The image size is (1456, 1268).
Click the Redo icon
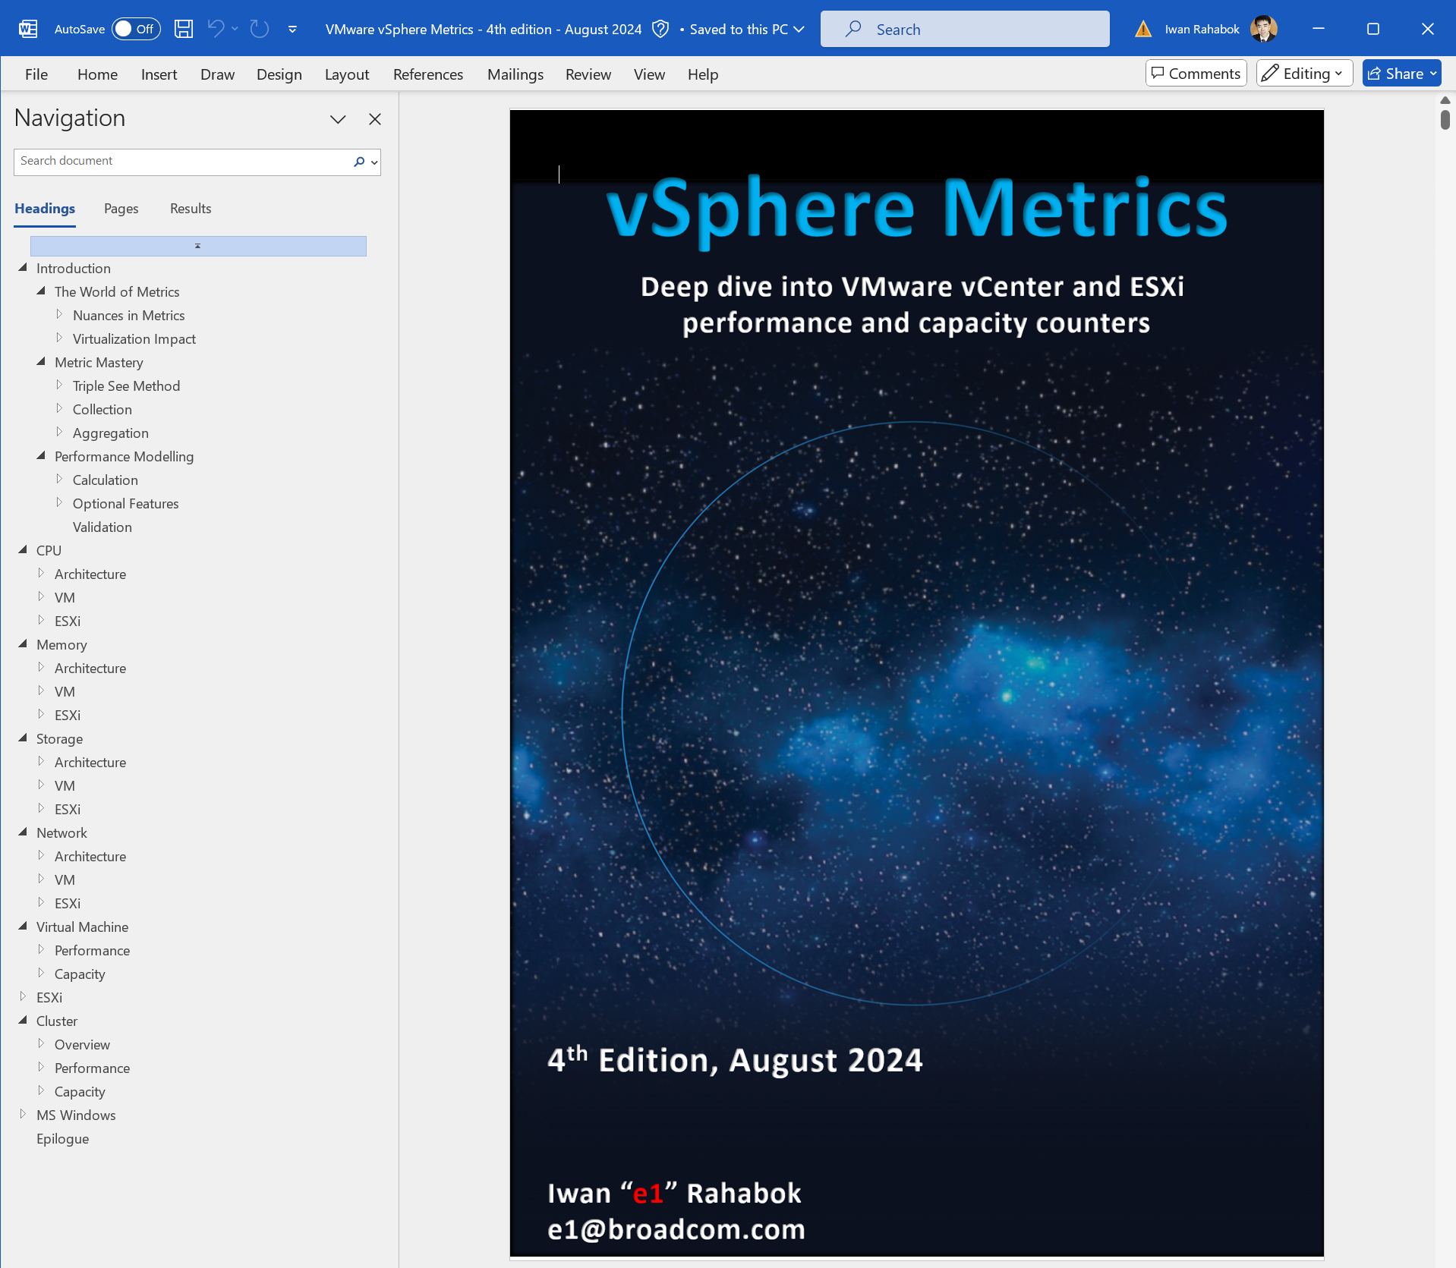click(260, 29)
